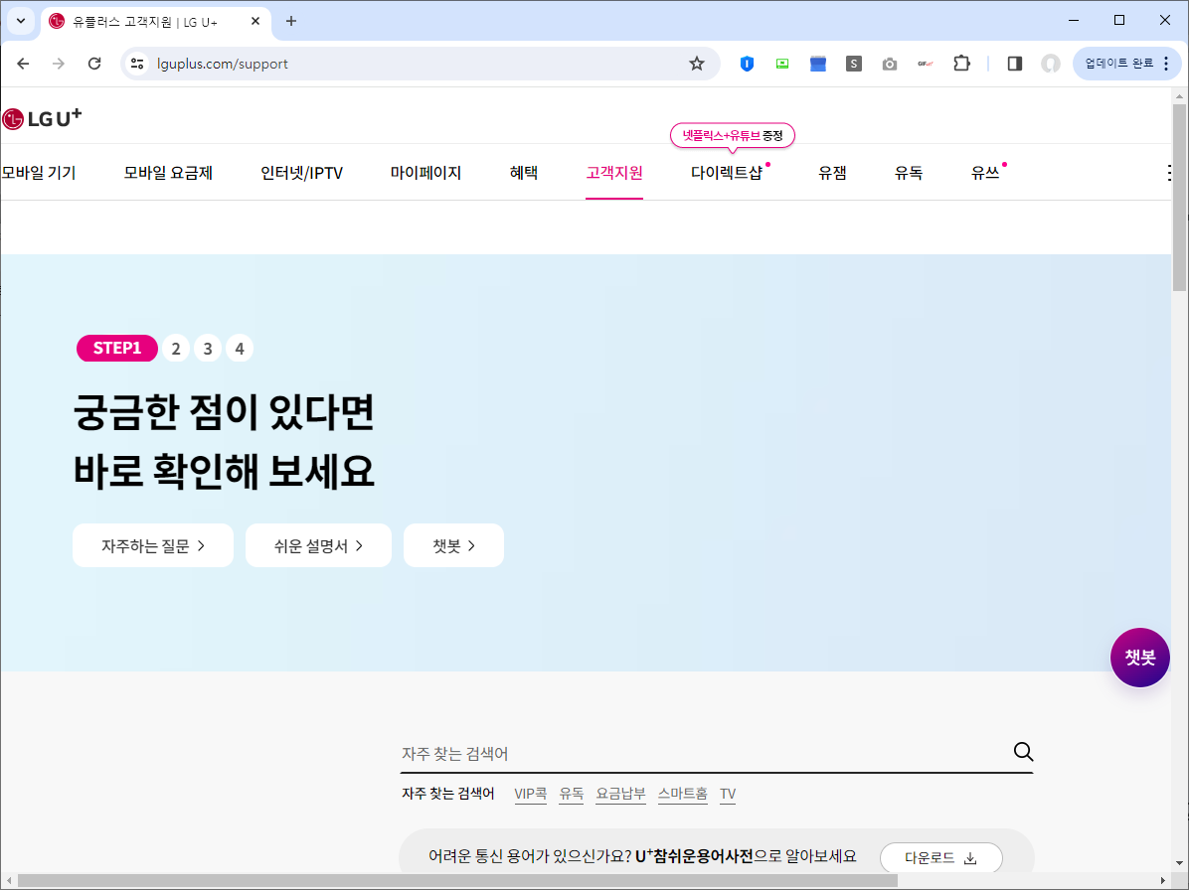Click the GIF extension icon

925,63
